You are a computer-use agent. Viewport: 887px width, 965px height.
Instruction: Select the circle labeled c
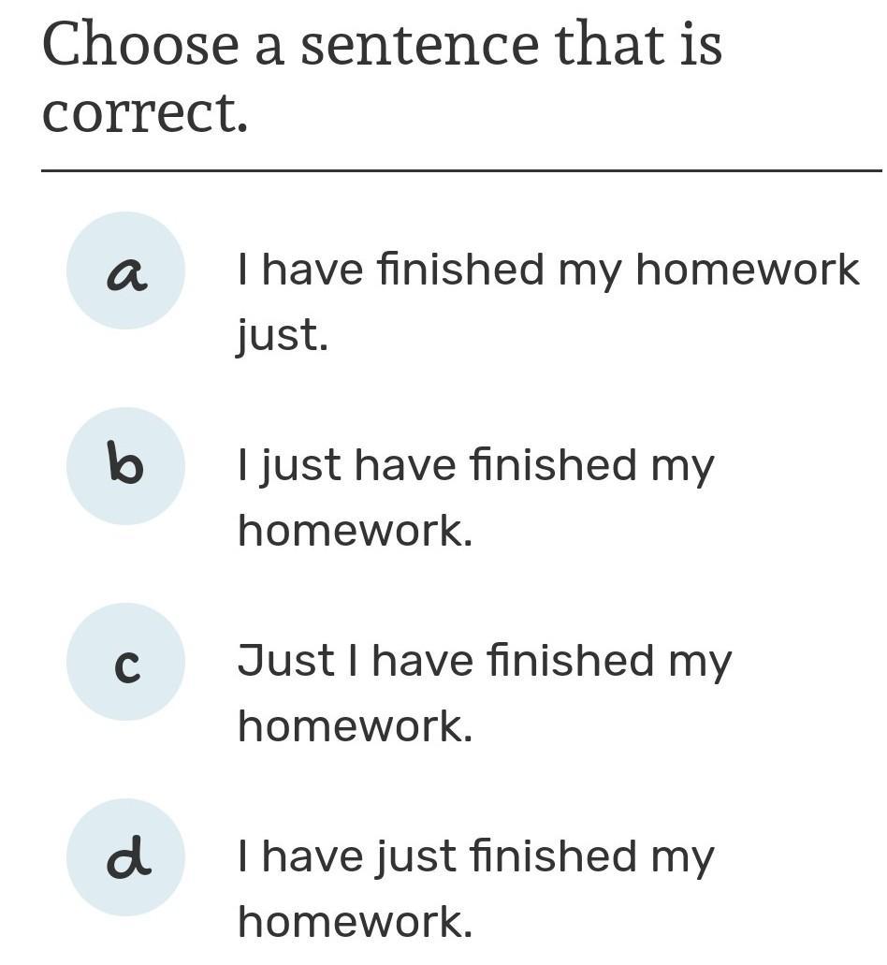125,662
